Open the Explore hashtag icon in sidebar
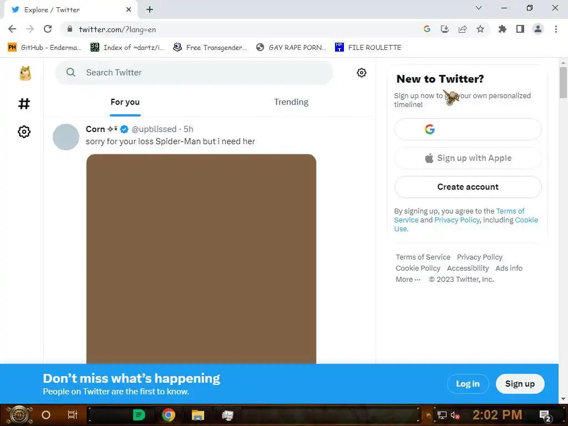This screenshot has height=426, width=568. [24, 104]
